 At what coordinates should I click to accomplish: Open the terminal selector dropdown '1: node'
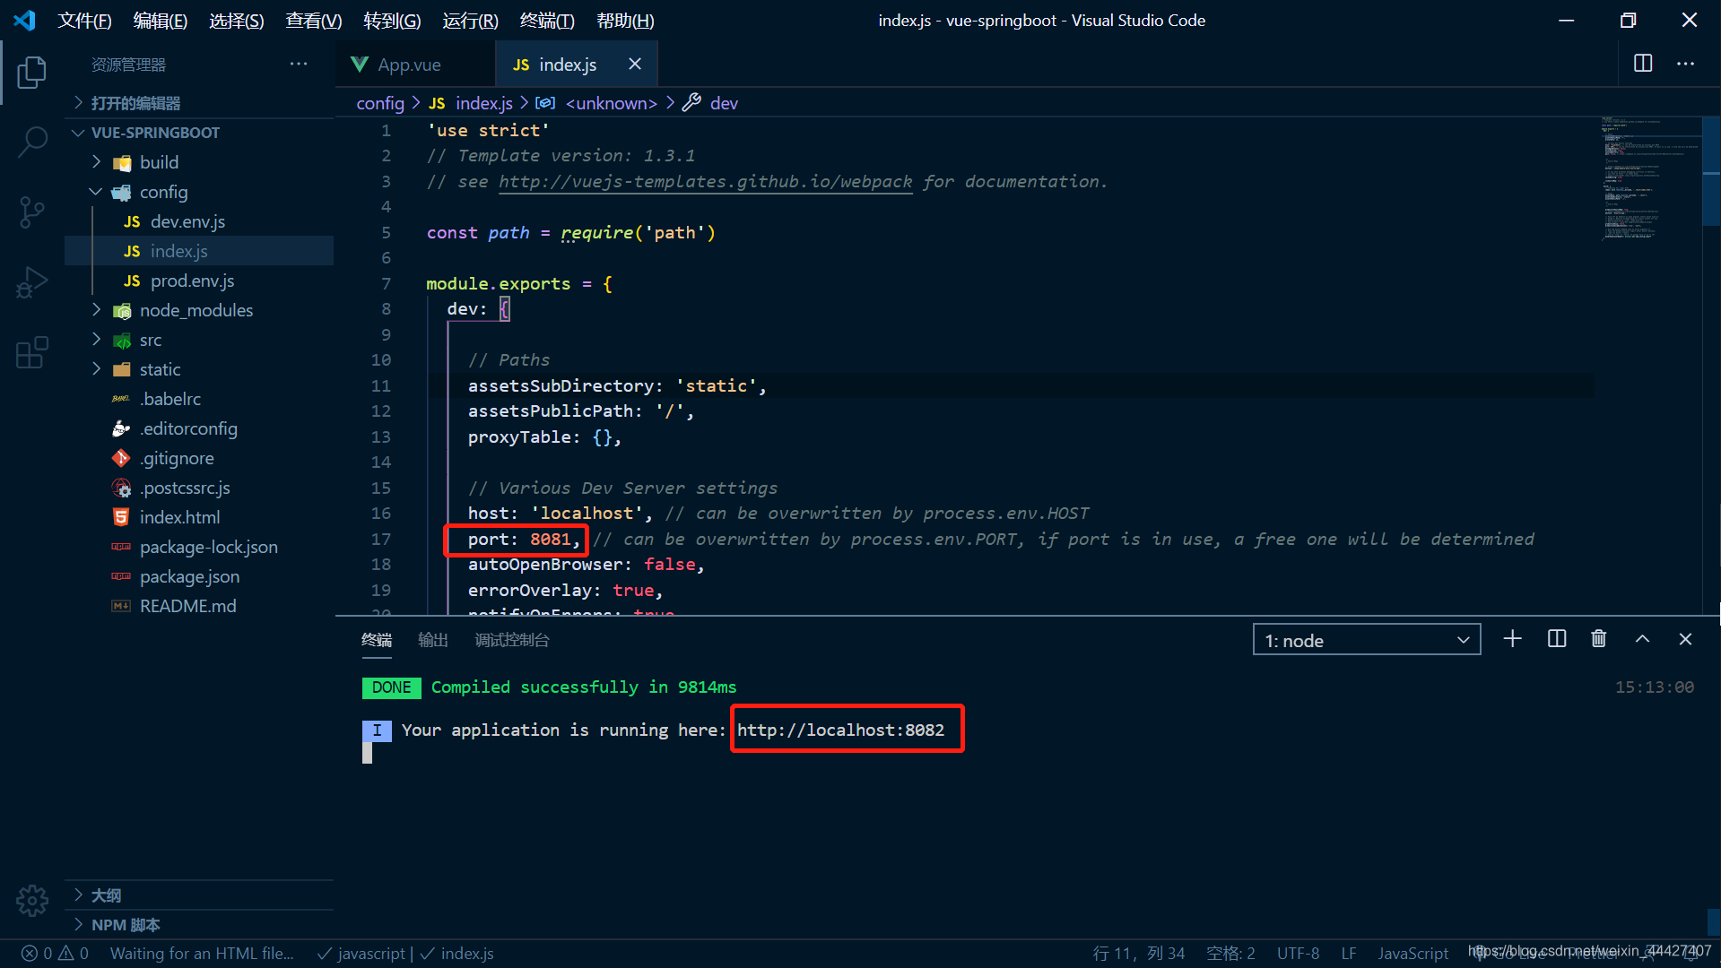(x=1366, y=640)
